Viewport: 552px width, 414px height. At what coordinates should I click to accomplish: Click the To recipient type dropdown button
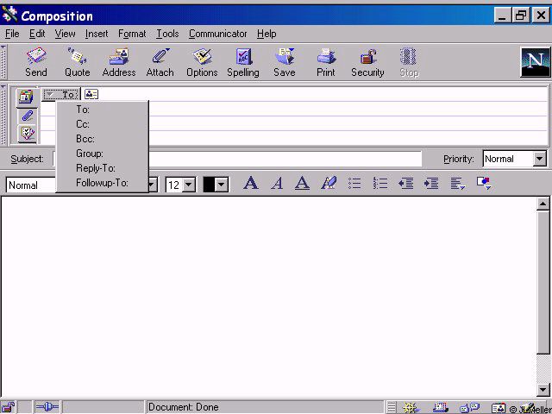click(61, 94)
